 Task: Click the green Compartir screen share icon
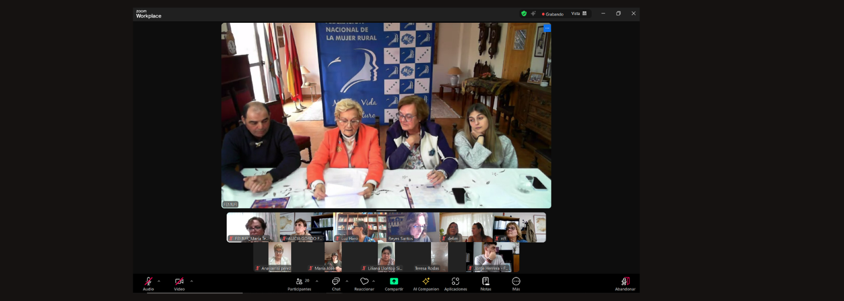pos(394,281)
